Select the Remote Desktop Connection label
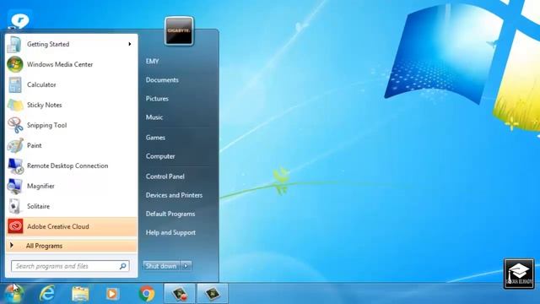 (x=67, y=166)
